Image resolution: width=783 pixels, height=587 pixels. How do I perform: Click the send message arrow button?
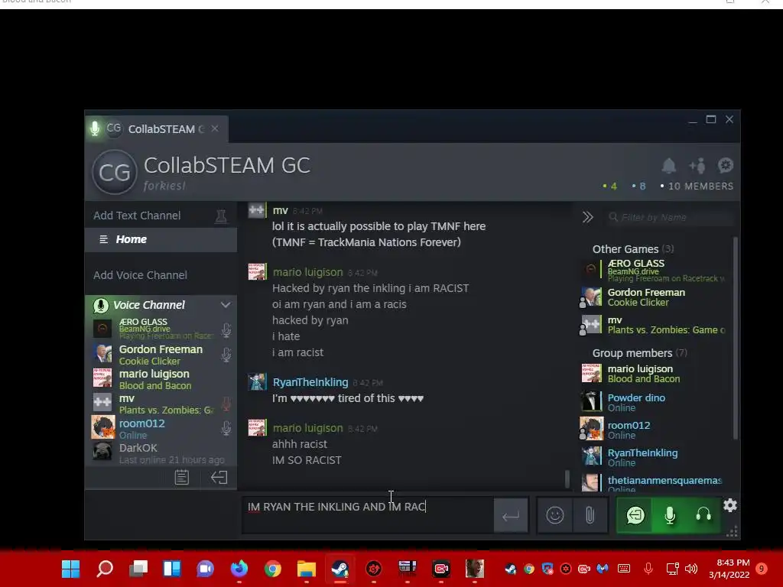pos(510,516)
